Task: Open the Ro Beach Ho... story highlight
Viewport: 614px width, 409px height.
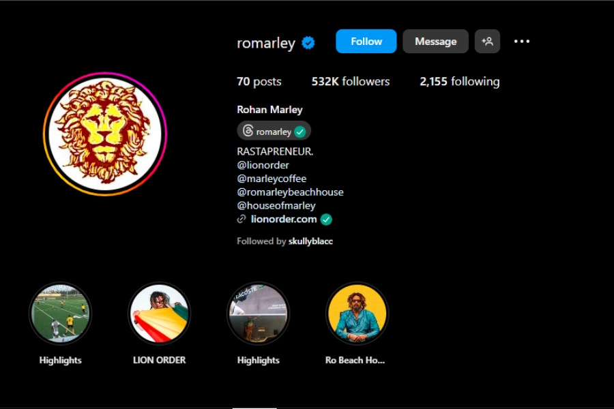Action: 357,314
